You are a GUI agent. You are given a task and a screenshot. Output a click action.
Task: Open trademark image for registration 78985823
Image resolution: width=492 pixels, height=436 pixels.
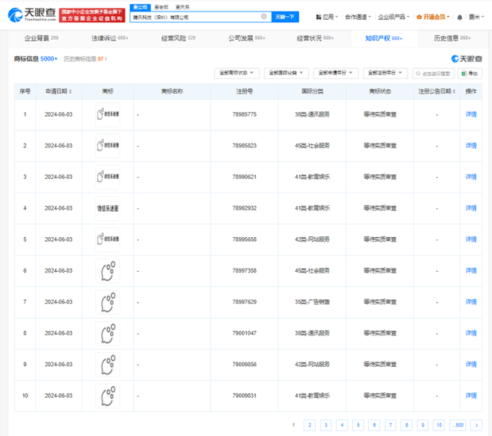108,146
